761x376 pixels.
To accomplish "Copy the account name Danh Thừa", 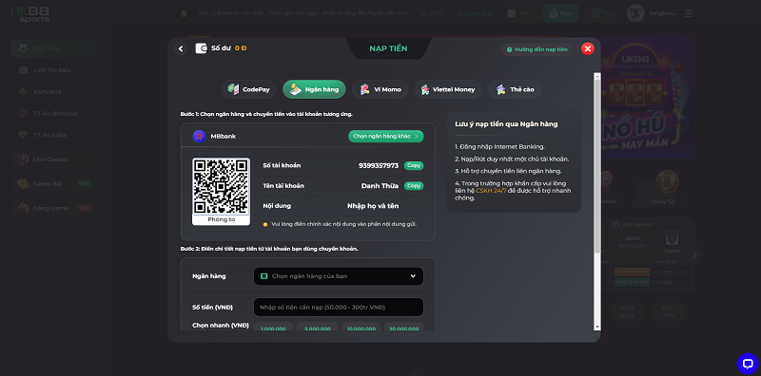I will click(x=414, y=186).
